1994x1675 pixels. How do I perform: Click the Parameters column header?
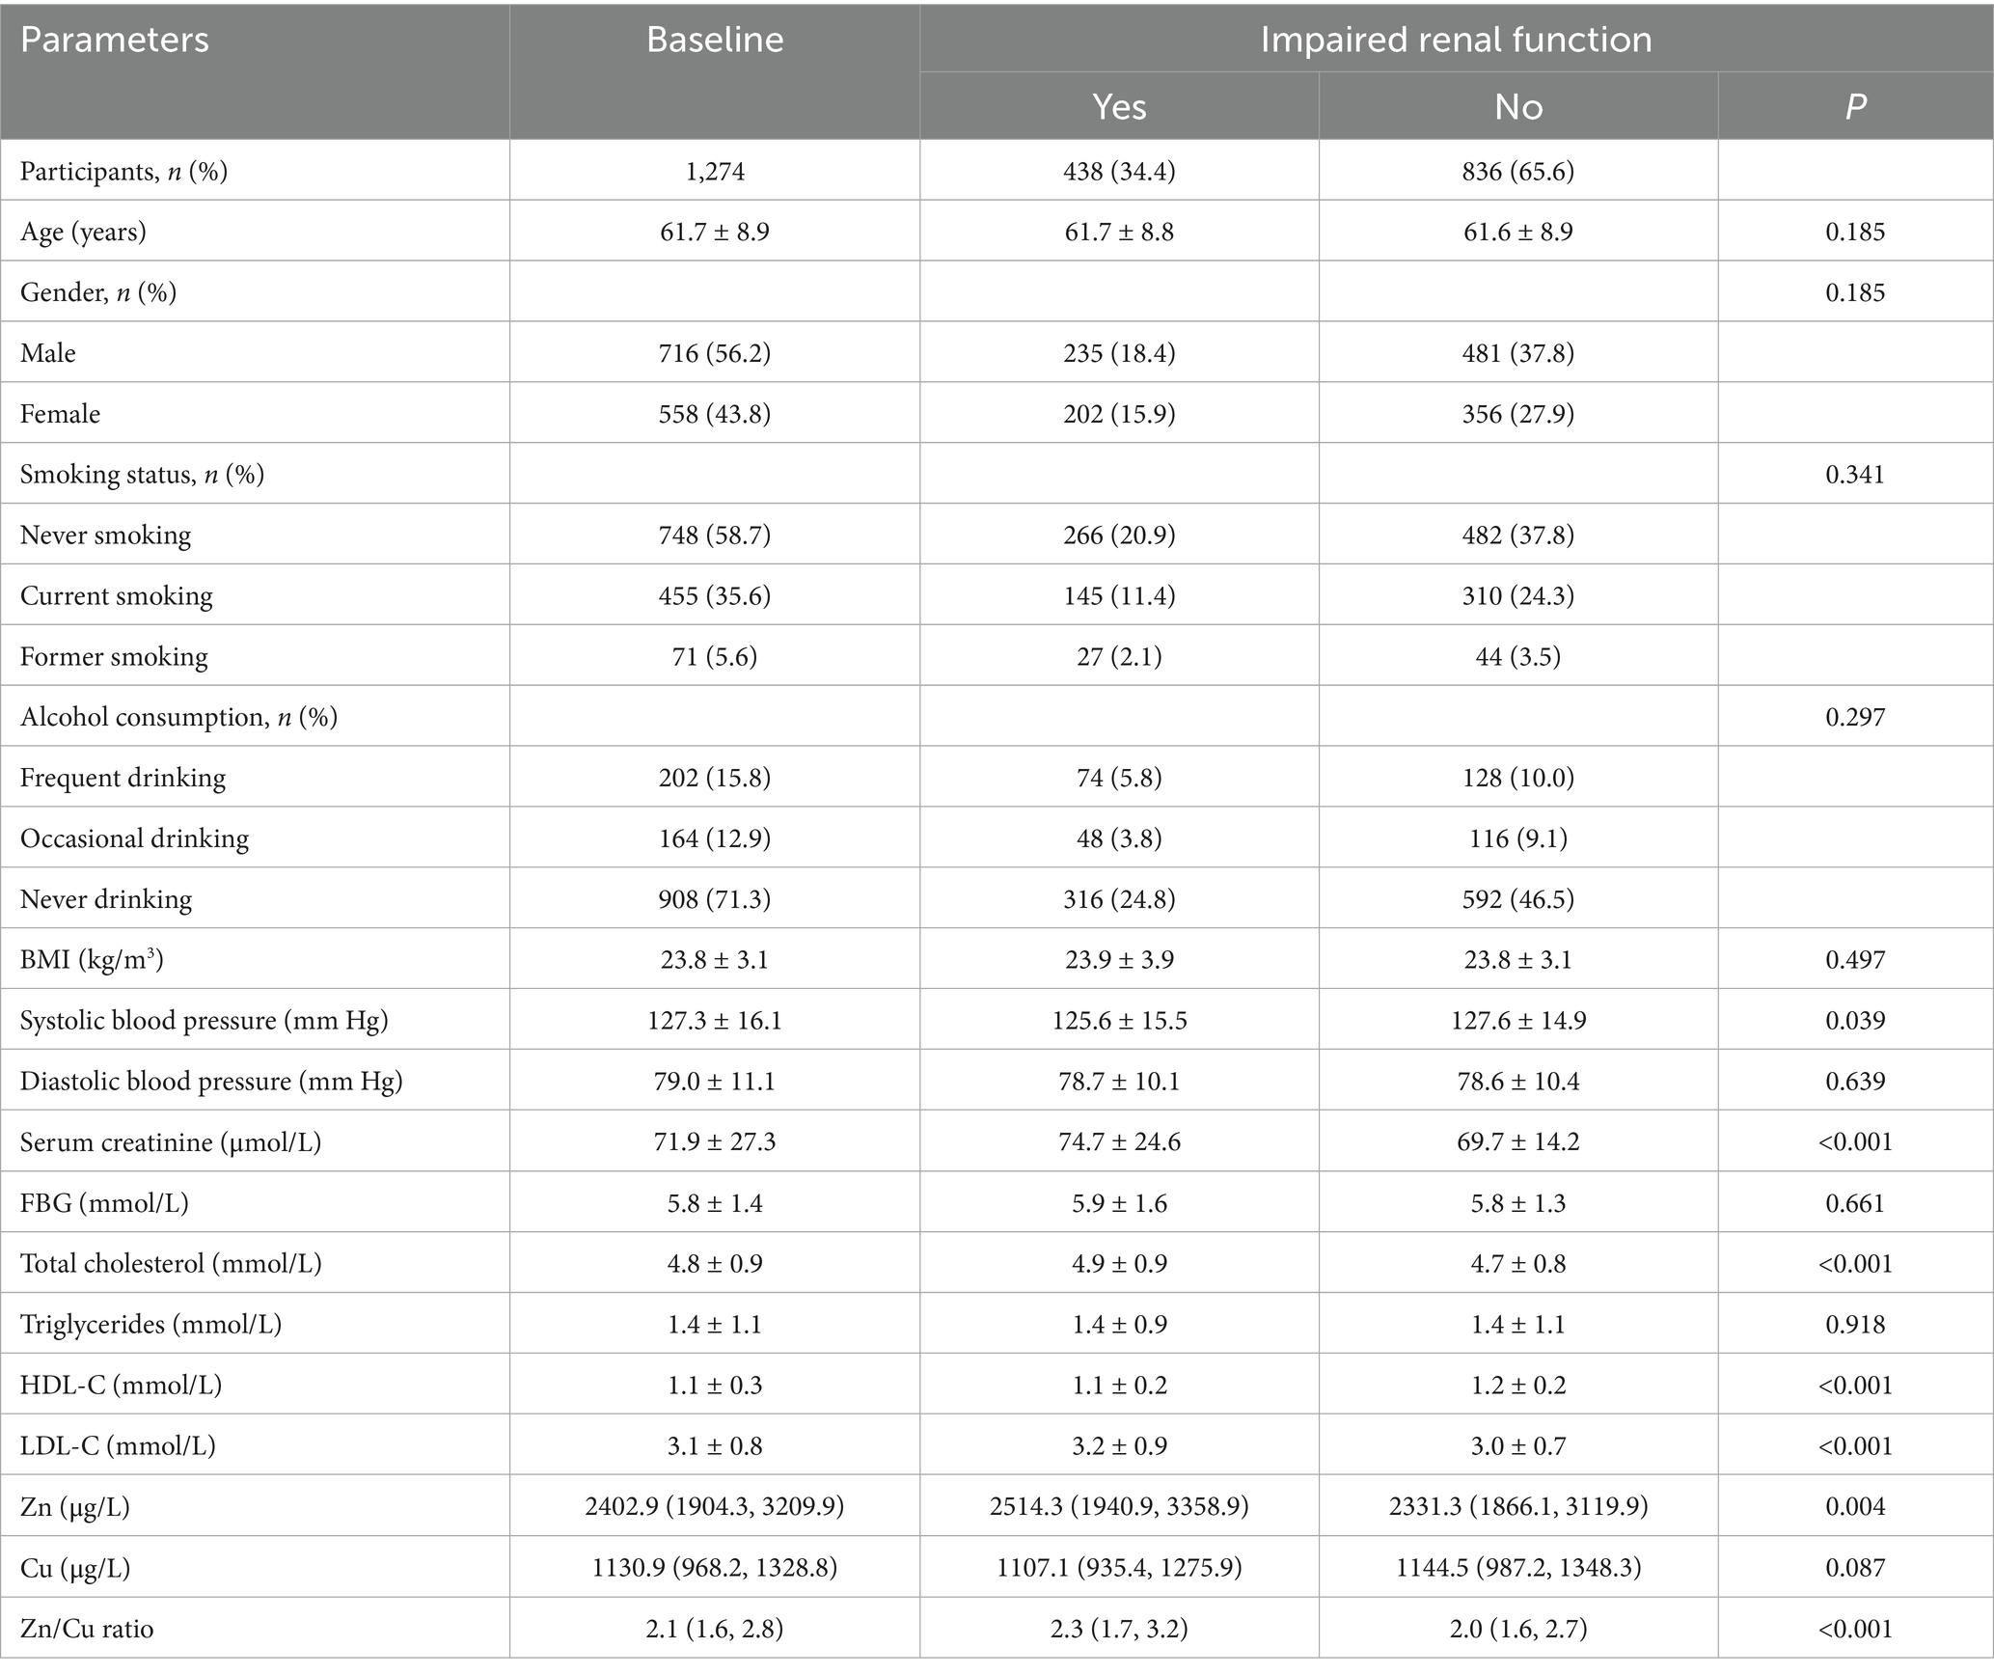[x=115, y=40]
